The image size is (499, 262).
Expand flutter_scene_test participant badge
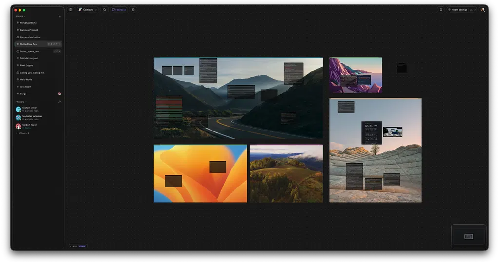(57, 51)
